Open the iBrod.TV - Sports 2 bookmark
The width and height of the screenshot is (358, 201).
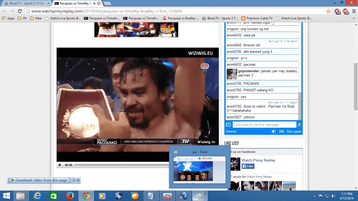point(220,18)
